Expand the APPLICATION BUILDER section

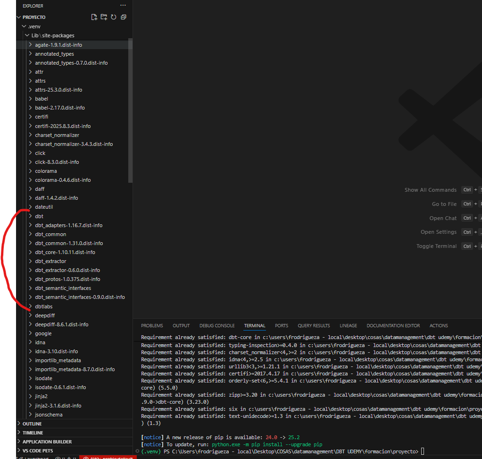47,442
